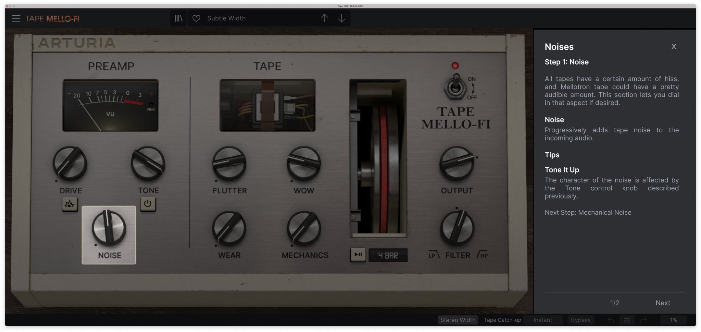Viewport: 701px width, 332px height.
Task: Favorite the Subtle Width preset with the heart icon
Action: 196,18
